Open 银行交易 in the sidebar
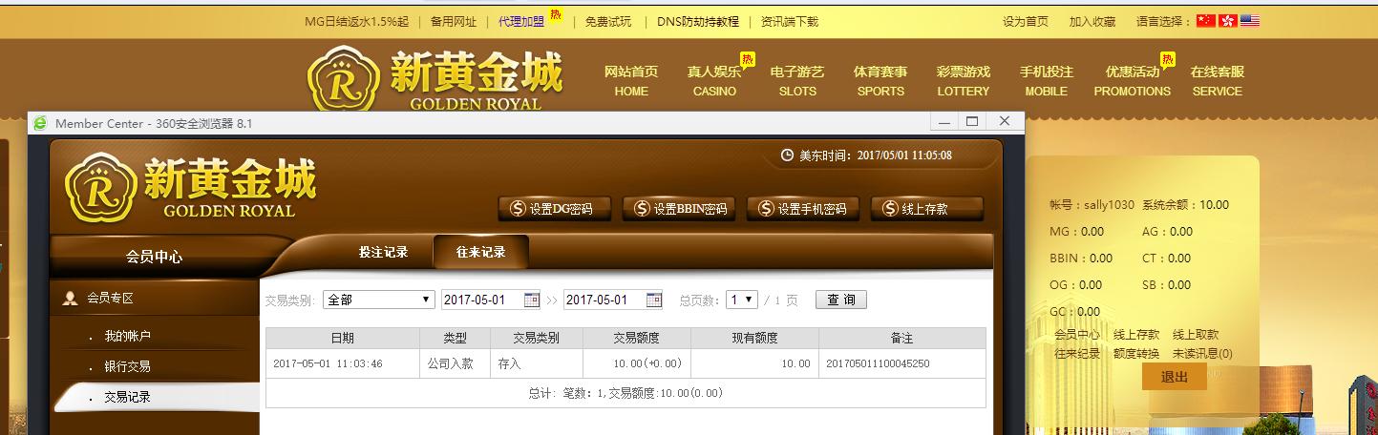 click(127, 366)
